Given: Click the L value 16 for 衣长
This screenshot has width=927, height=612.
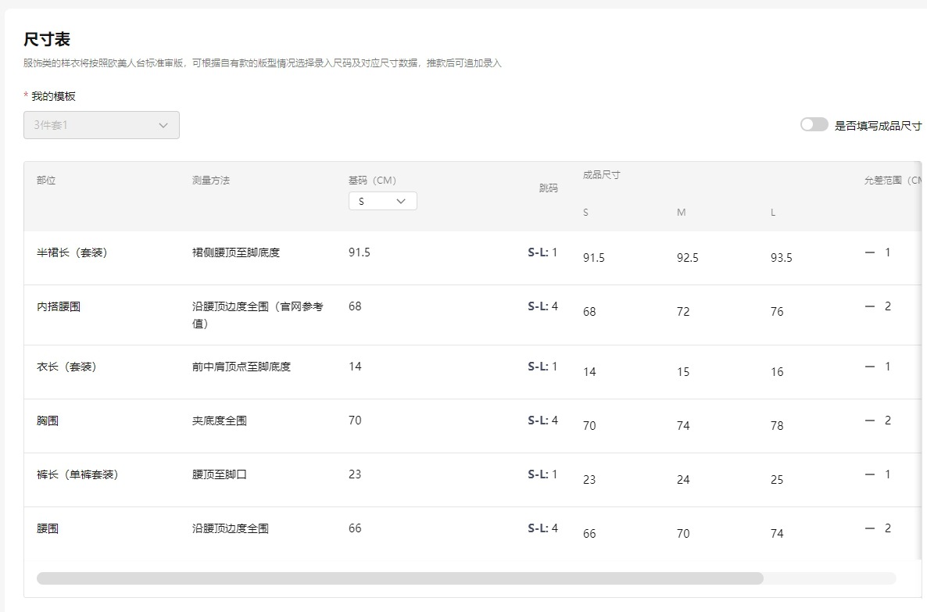Looking at the screenshot, I should coord(777,372).
